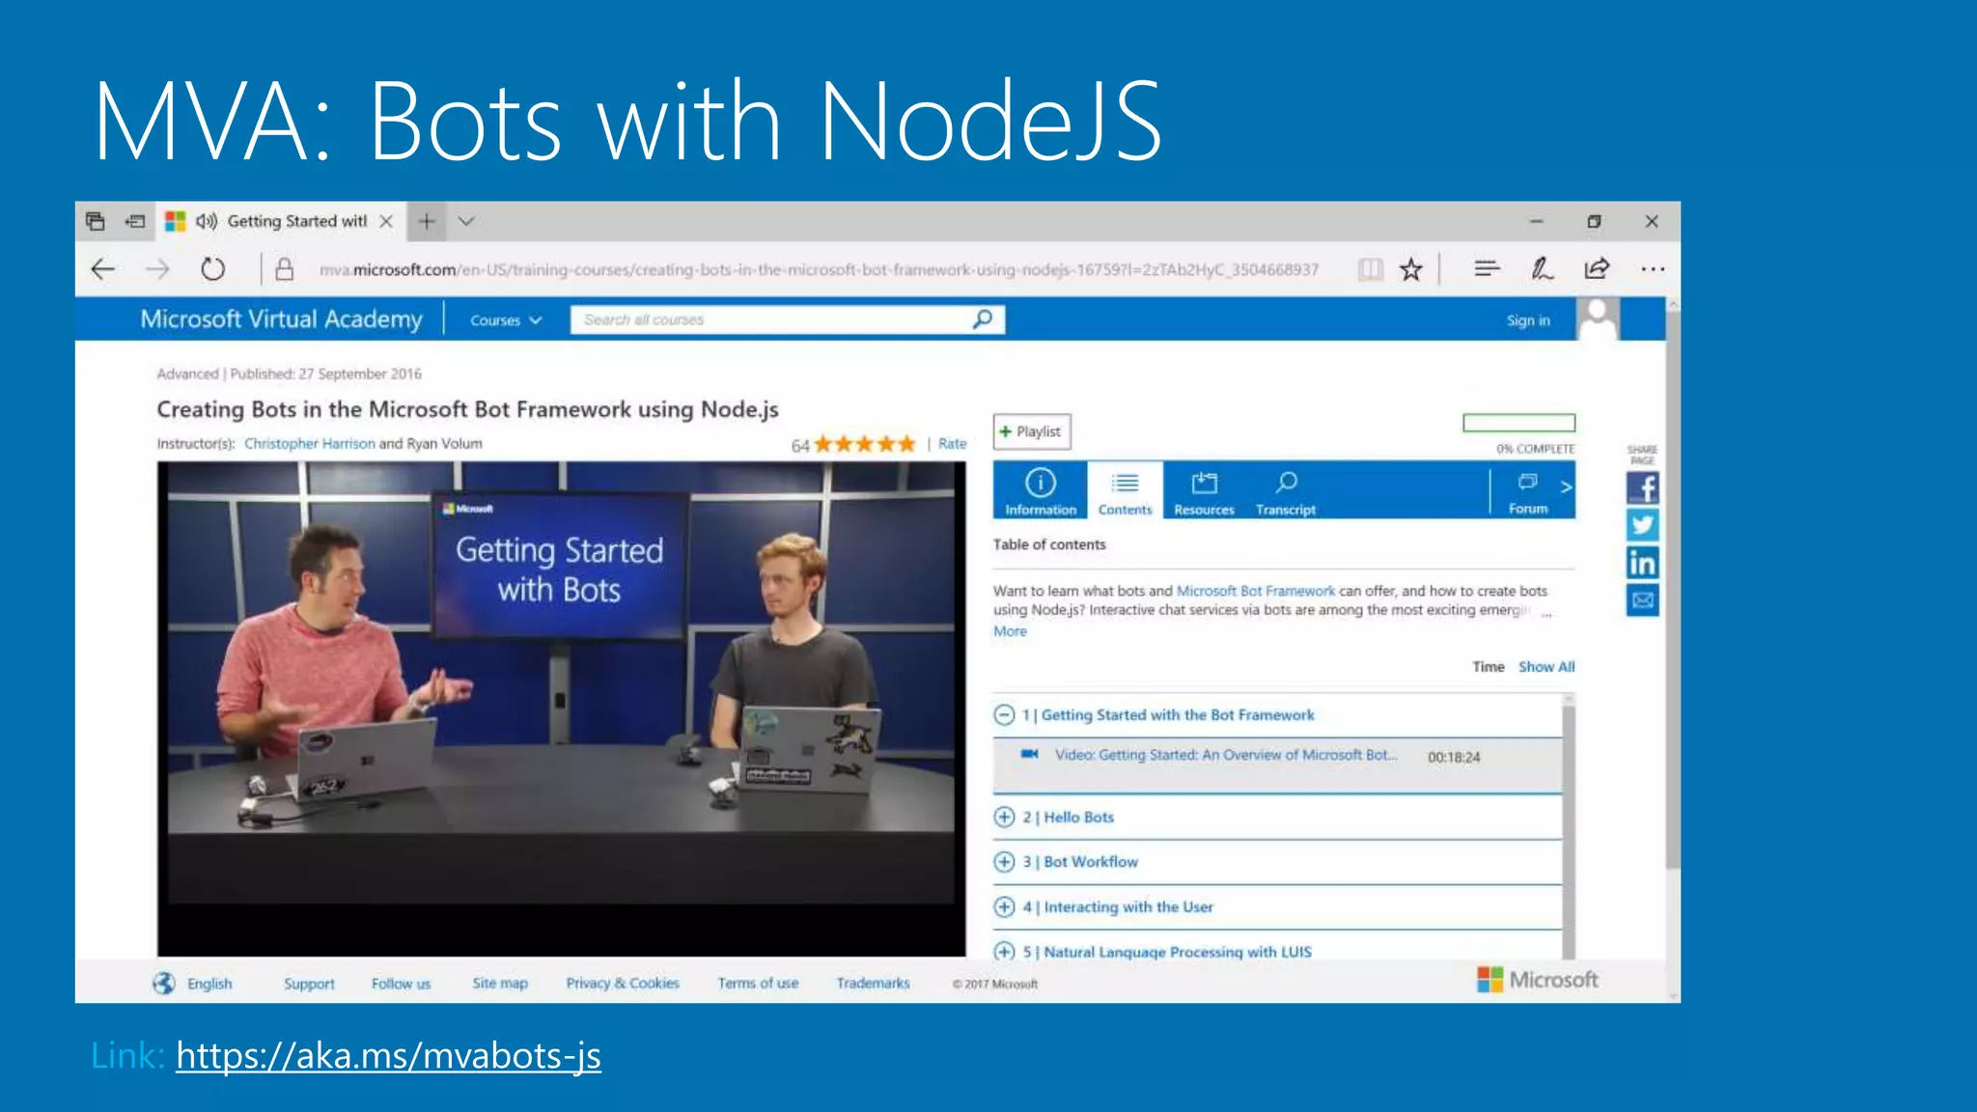Click the video camera icon for Getting Started video
1977x1112 pixels.
[1029, 754]
